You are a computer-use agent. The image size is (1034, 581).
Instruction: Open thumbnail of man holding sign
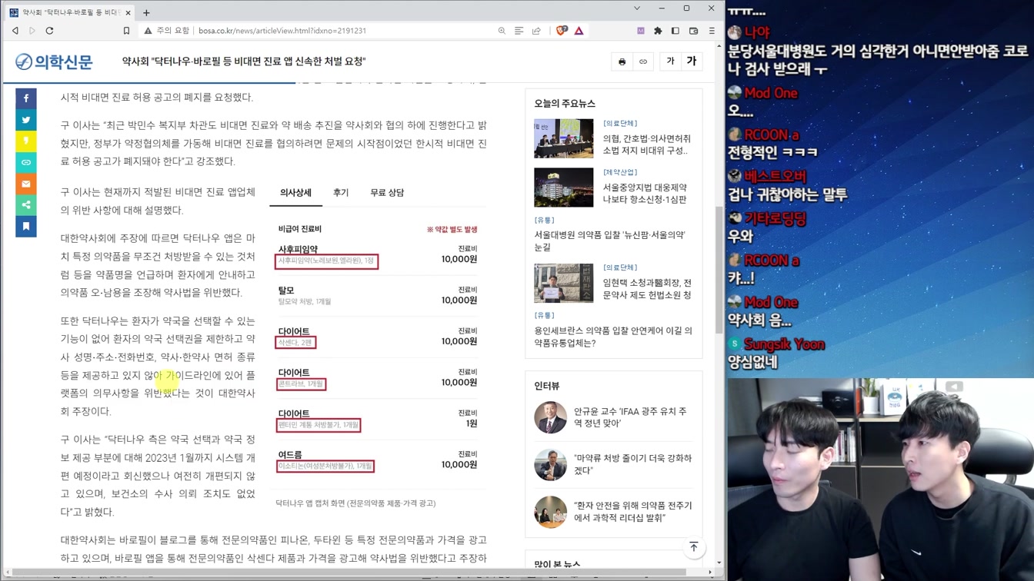(564, 283)
